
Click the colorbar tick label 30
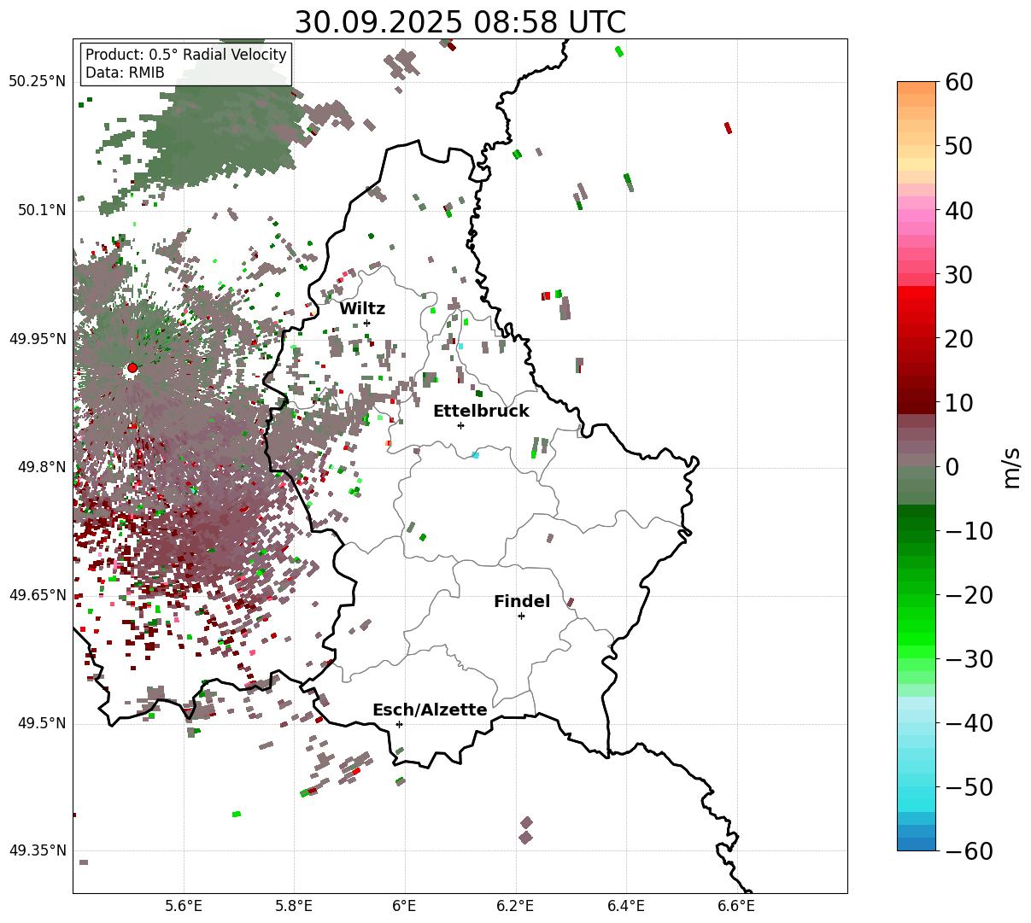960,274
